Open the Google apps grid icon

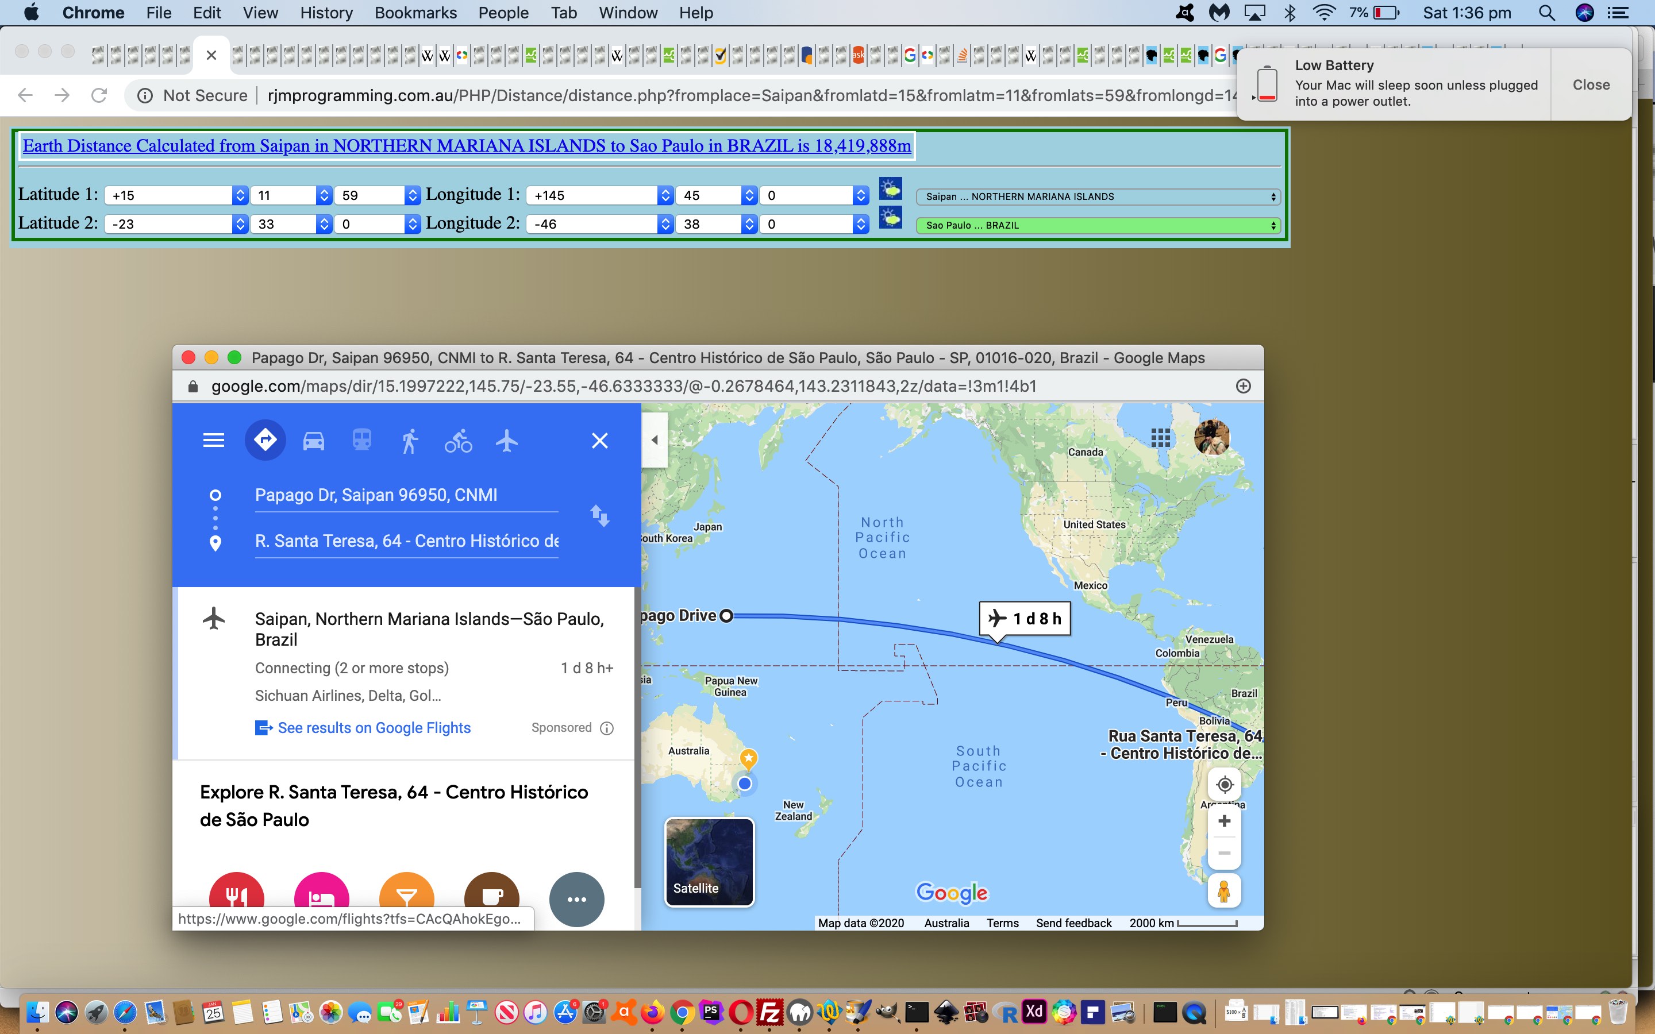click(1161, 438)
